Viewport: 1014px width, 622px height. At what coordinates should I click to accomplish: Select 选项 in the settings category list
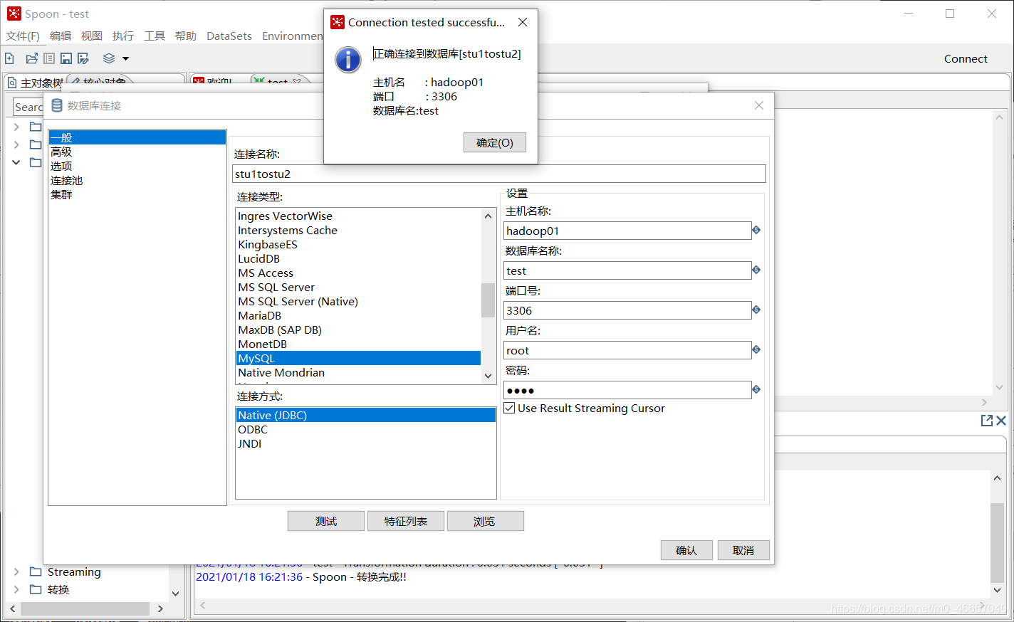coord(137,166)
